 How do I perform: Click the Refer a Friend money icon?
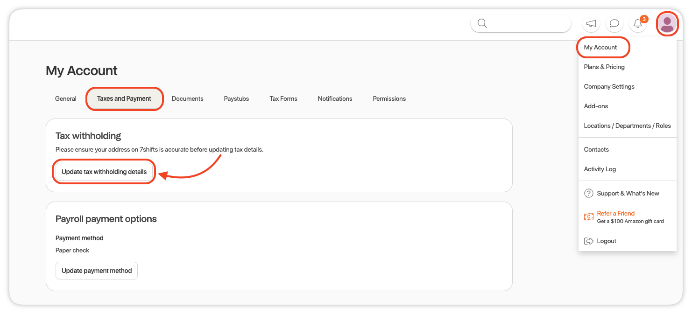click(589, 217)
